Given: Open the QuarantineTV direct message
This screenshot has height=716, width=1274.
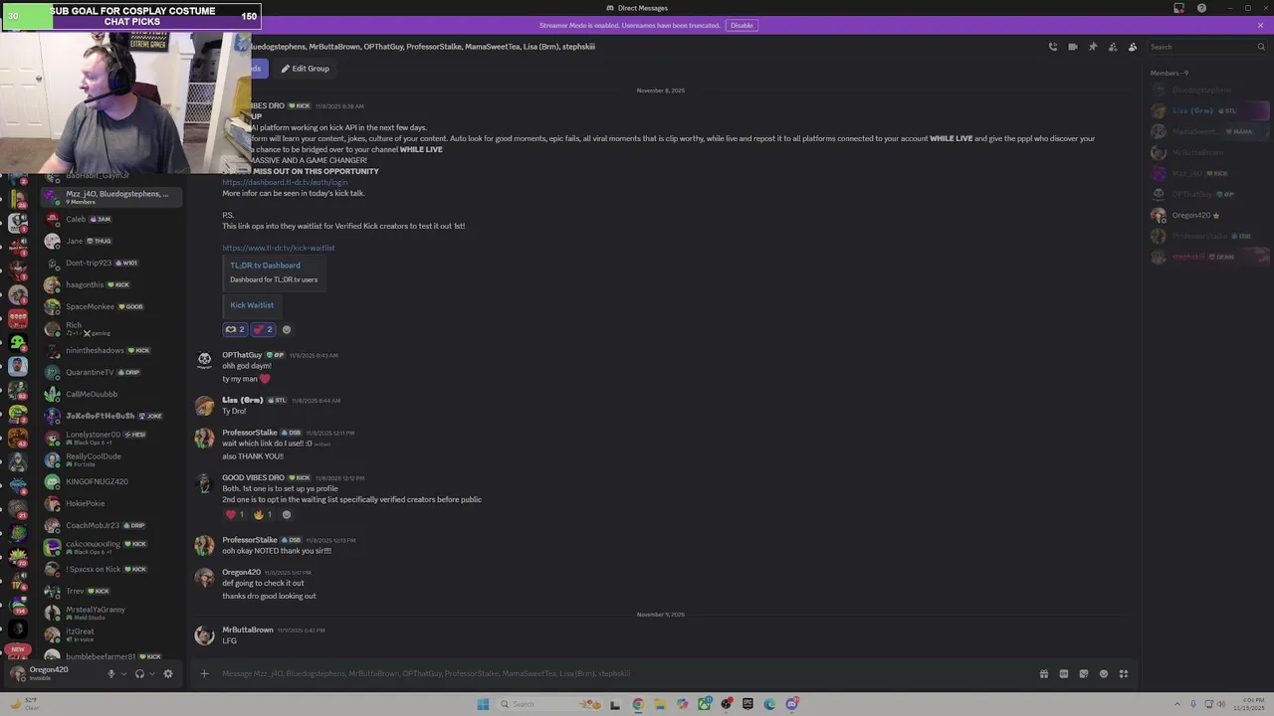Looking at the screenshot, I should (x=110, y=372).
